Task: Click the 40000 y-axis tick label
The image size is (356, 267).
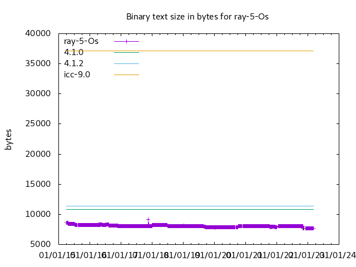Action: pos(39,33)
